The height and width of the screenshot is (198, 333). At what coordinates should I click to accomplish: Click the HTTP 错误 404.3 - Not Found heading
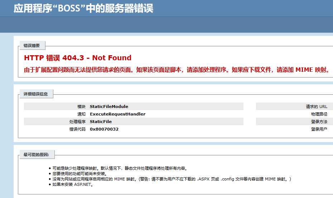coord(78,58)
